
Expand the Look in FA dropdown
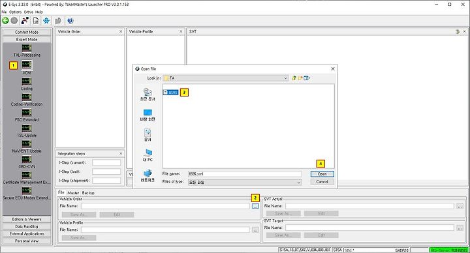[x=285, y=78]
